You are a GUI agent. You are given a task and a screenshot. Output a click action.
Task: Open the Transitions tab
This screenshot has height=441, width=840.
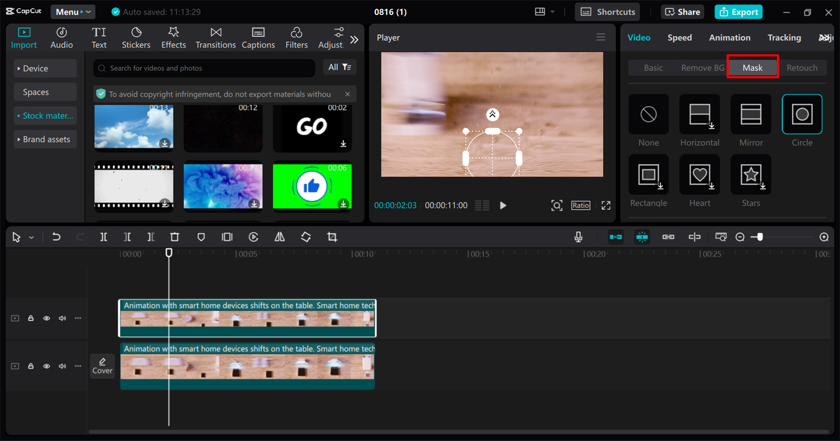[x=216, y=38]
